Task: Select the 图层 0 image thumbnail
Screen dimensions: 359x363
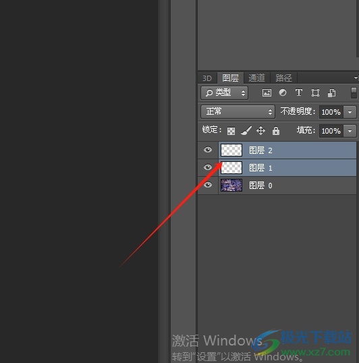Action: click(x=231, y=185)
